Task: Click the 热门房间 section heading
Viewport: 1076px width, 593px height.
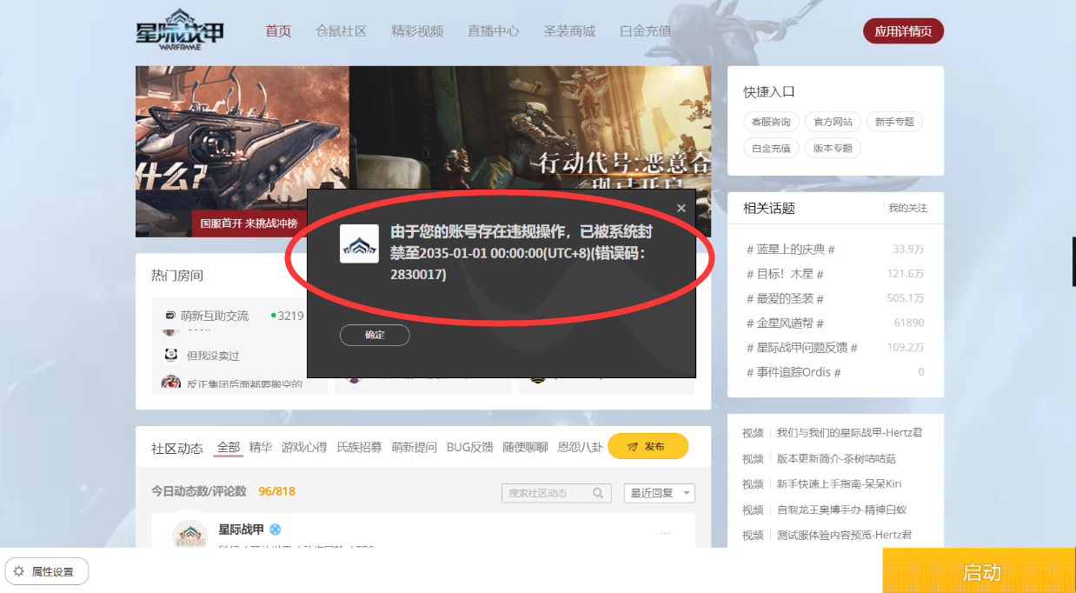Action: pyautogui.click(x=177, y=276)
